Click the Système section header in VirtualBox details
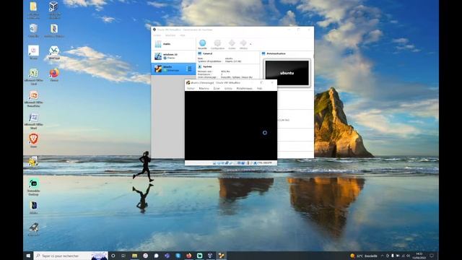The width and height of the screenshot is (462, 260). [207, 66]
